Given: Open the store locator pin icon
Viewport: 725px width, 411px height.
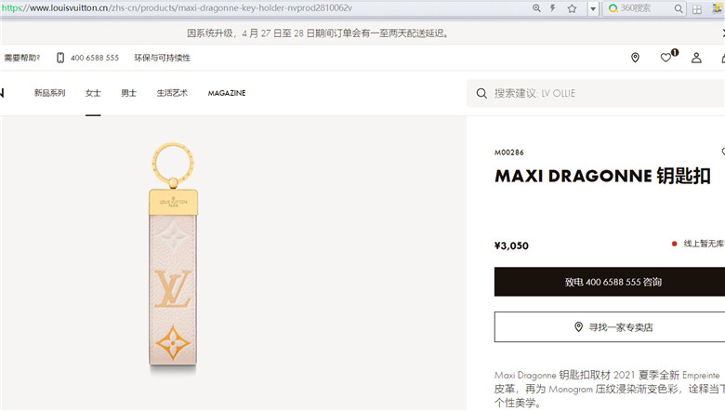Looking at the screenshot, I should click(x=635, y=58).
